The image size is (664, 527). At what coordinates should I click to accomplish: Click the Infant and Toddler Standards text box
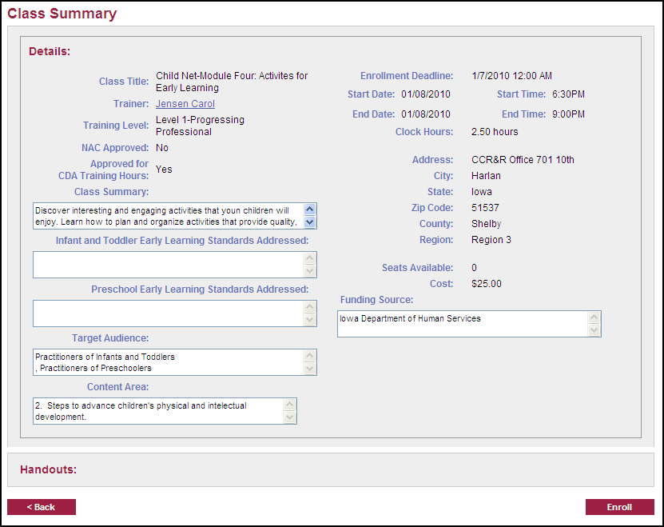click(x=168, y=265)
